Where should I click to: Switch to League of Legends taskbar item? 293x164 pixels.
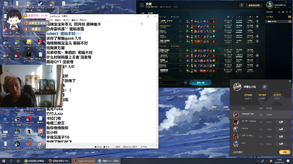point(84,161)
